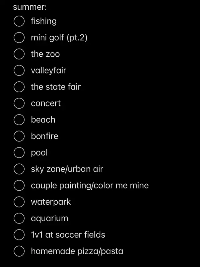
Task: Check off the fishing item
Action: pyautogui.click(x=19, y=21)
